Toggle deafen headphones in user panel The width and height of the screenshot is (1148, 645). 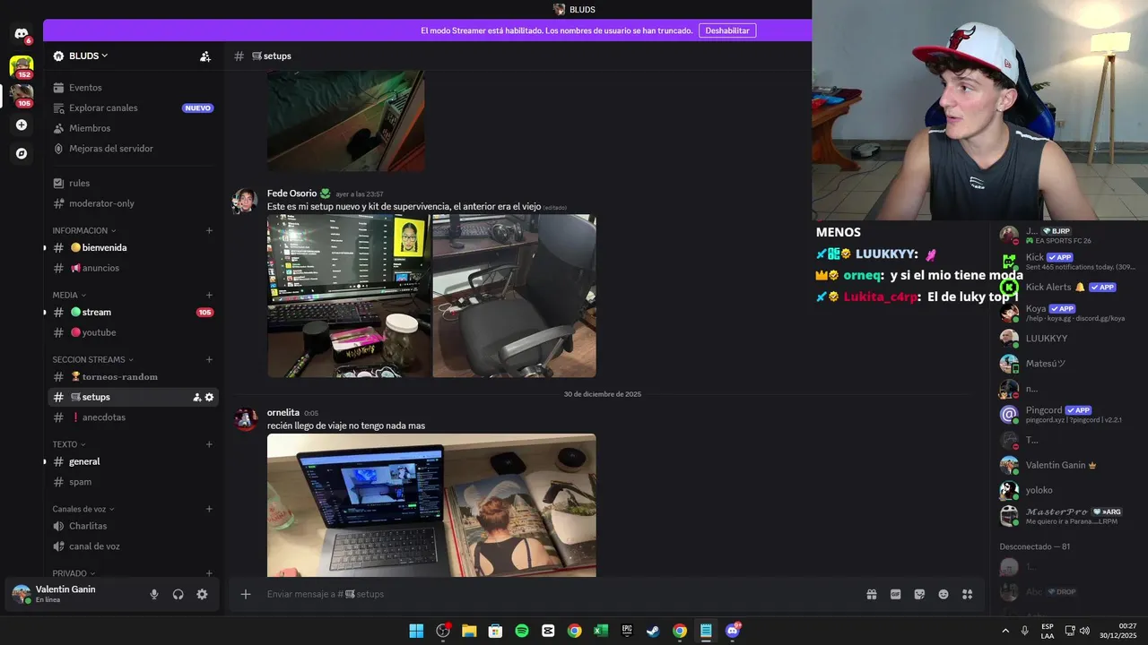(178, 594)
